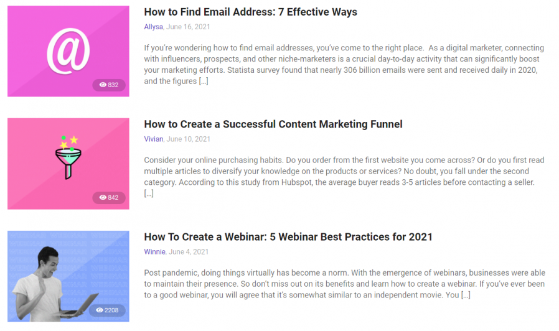Click the 2208 view count badge
Image resolution: width=559 pixels, height=331 pixels.
pyautogui.click(x=107, y=310)
